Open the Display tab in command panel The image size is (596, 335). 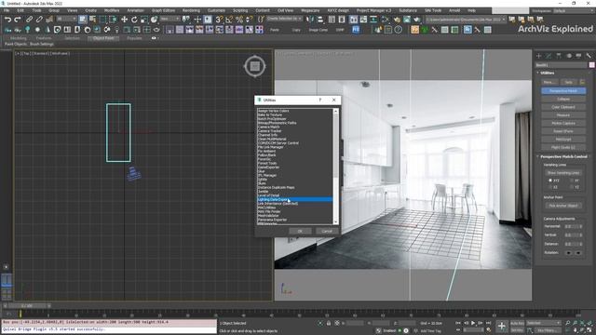point(578,56)
